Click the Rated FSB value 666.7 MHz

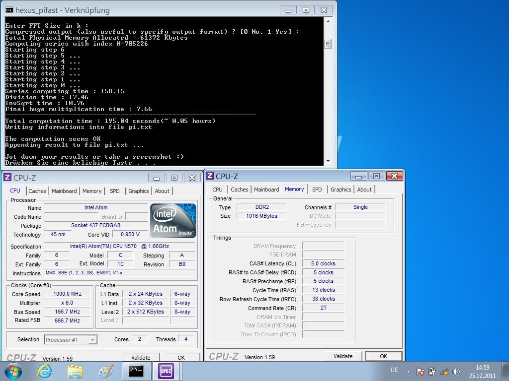(67, 320)
